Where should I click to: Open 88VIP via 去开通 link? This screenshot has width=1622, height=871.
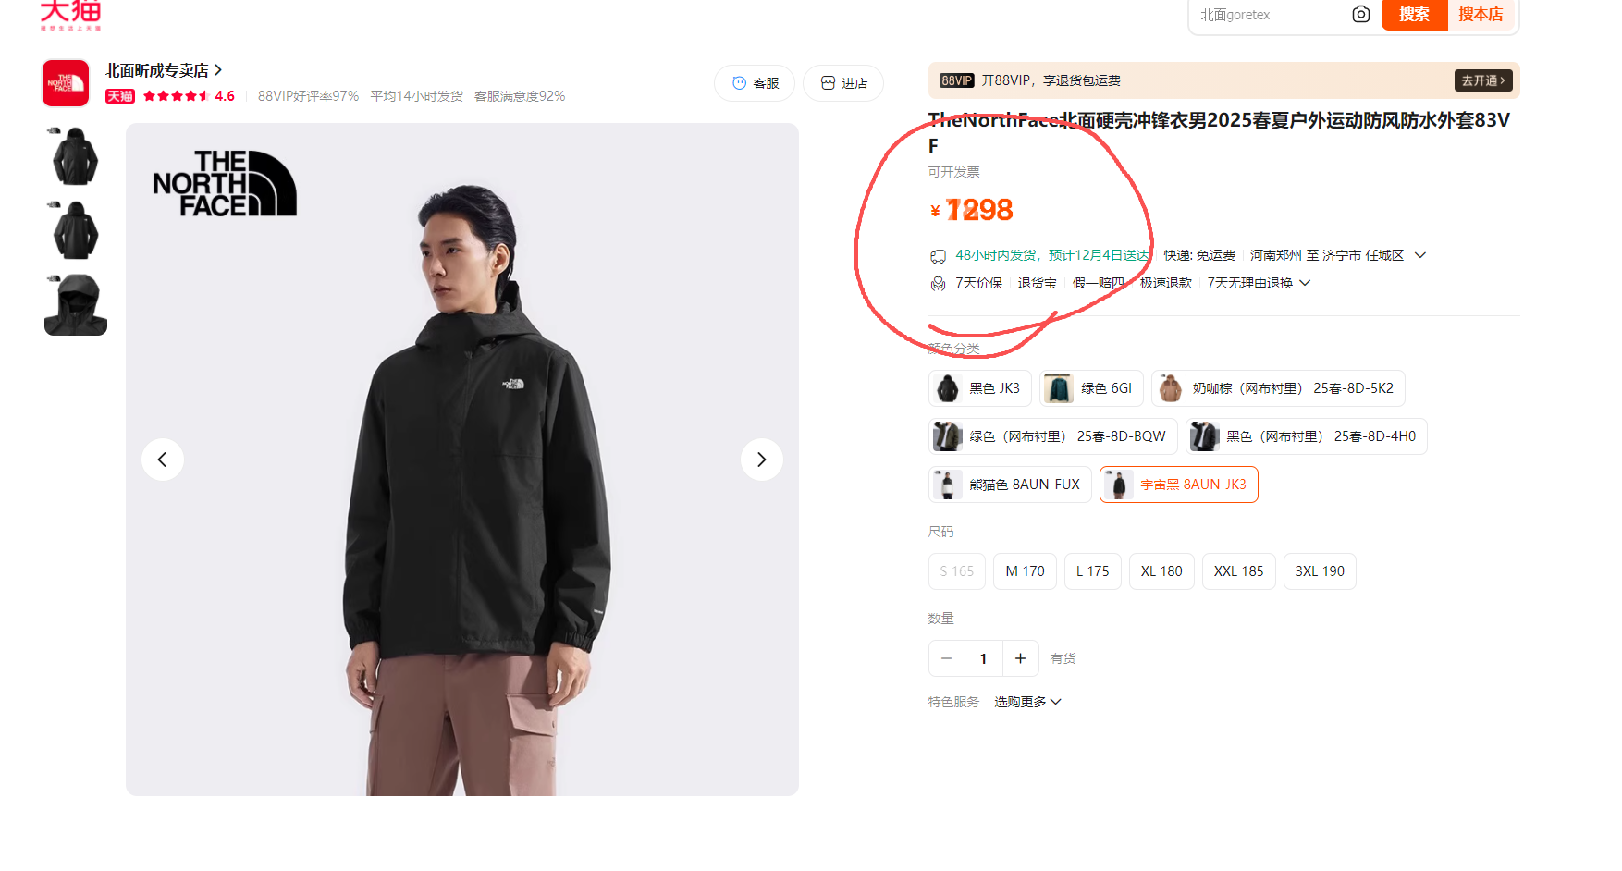[x=1483, y=80]
